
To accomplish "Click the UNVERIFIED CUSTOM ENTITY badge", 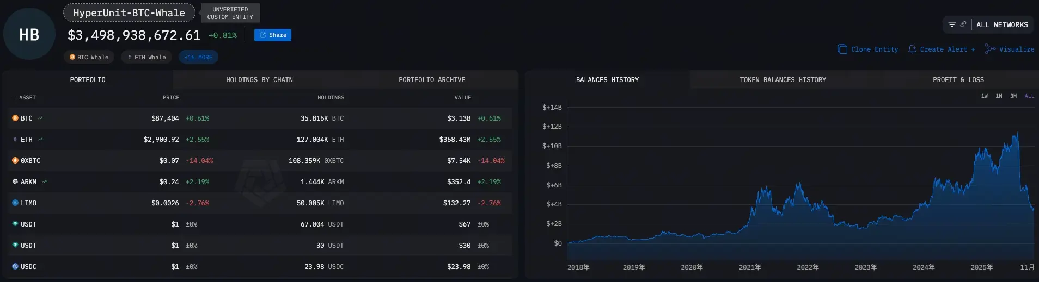I will pos(230,13).
